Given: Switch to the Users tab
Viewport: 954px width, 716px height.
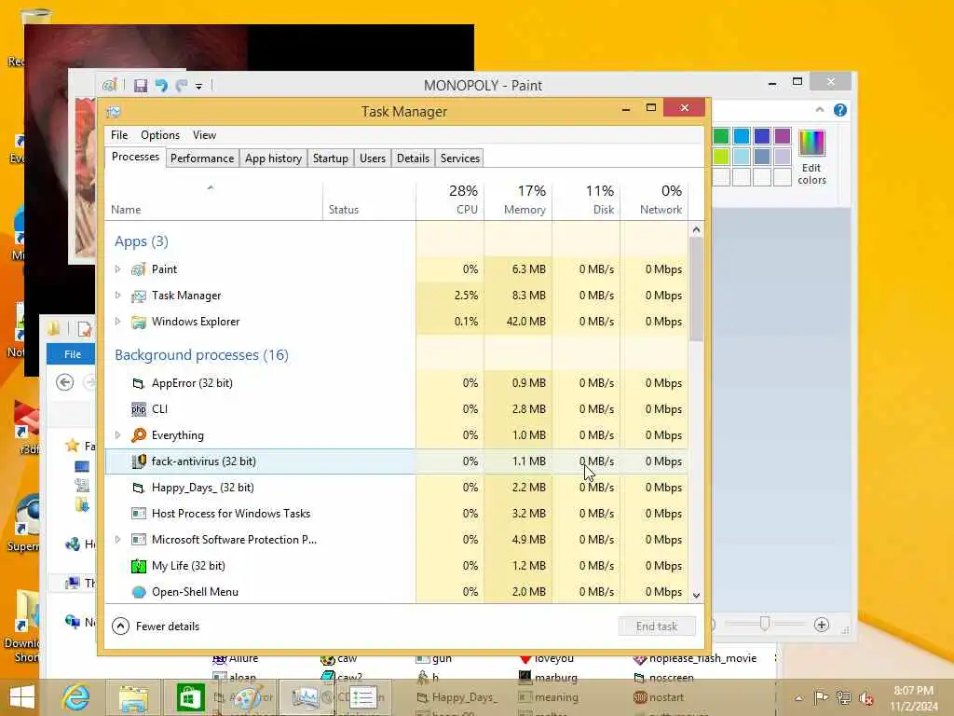Looking at the screenshot, I should 373,158.
